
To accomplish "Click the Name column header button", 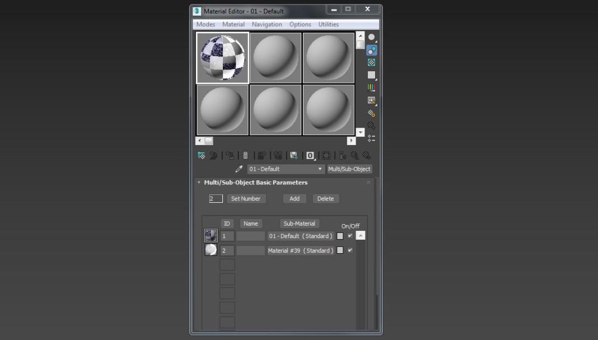I will click(x=250, y=223).
